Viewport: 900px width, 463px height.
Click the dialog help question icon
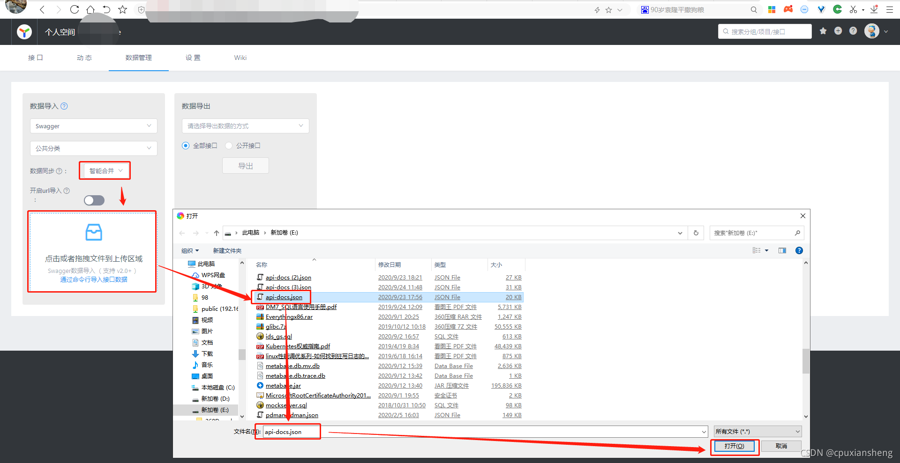coord(799,250)
